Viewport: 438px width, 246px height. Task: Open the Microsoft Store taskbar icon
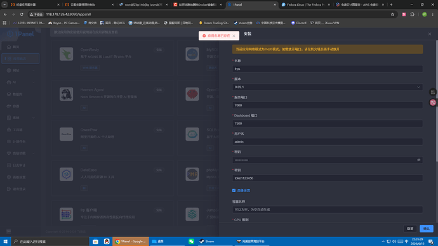pos(95,242)
